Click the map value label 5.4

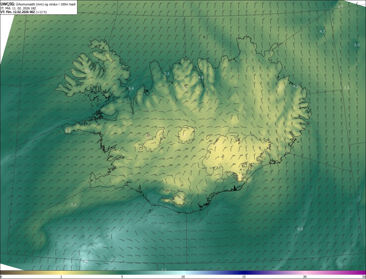131,88
